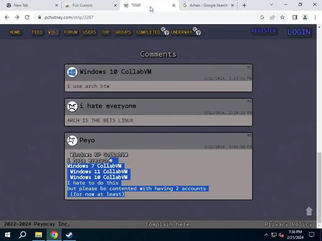The width and height of the screenshot is (322, 241).
Task: Open notification center icon
Action: (x=312, y=235)
